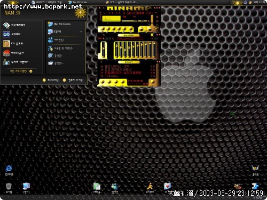Click second playlist bottom knob (remove)
Image resolution: width=267 pixels, height=200 pixels.
[109, 82]
